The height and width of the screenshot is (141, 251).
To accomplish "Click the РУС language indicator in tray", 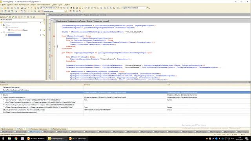I will click(x=233, y=139).
